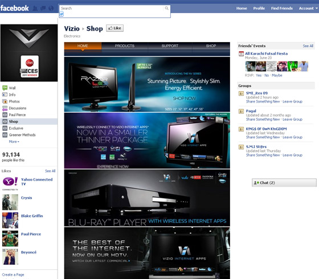Click the Wall icon in sidebar
Viewport: 319px width, 279px height.
click(x=5, y=88)
